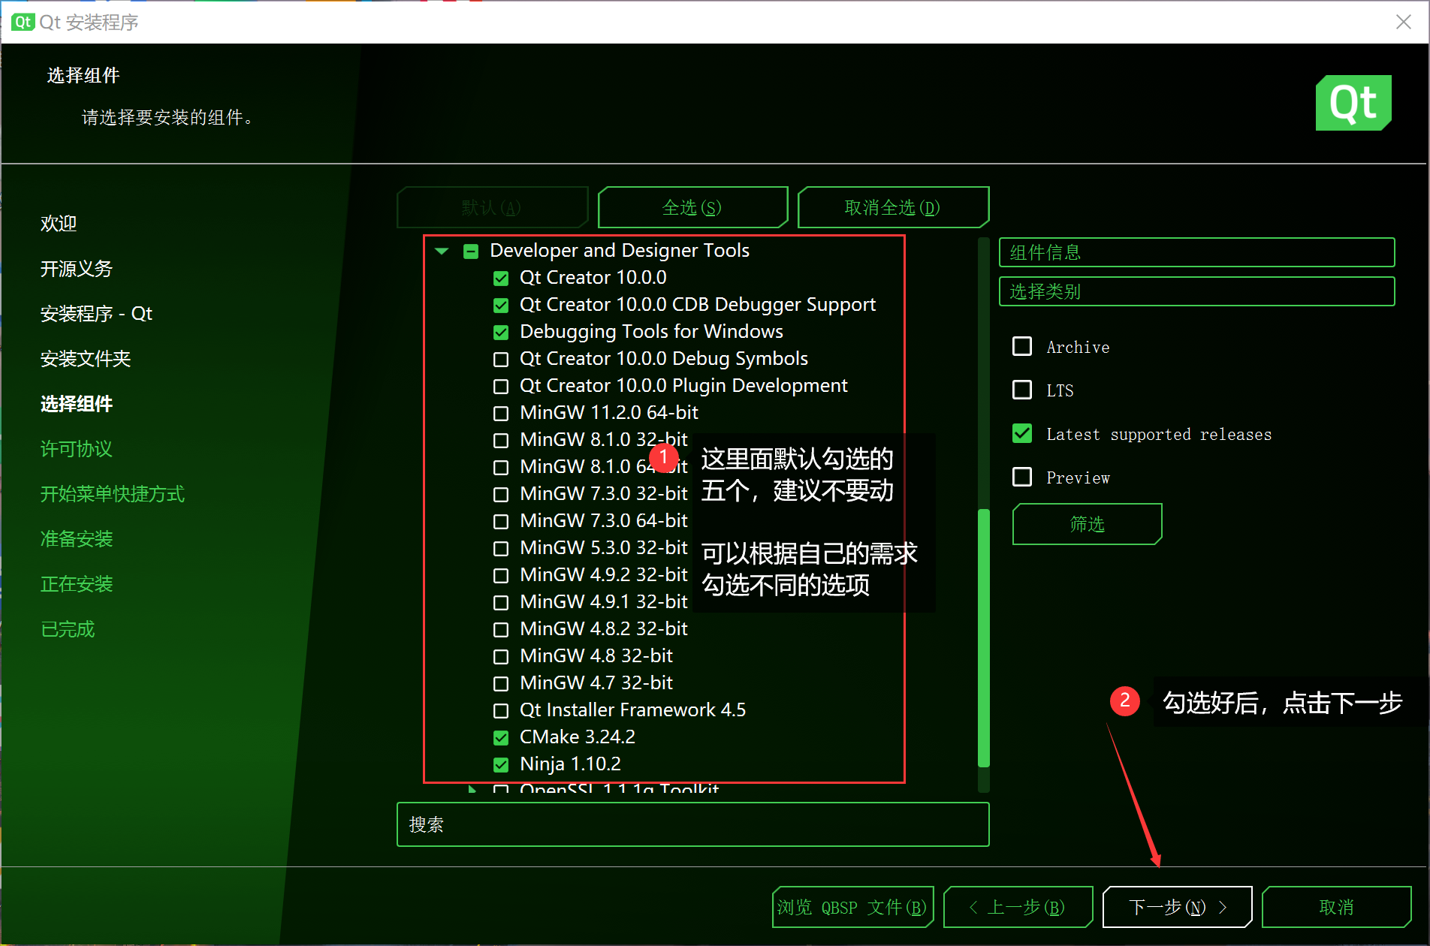
Task: Select 选择组件 step in sidebar
Action: click(x=77, y=404)
